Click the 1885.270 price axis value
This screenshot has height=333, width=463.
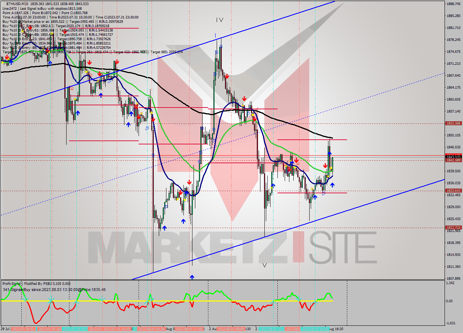click(x=453, y=16)
